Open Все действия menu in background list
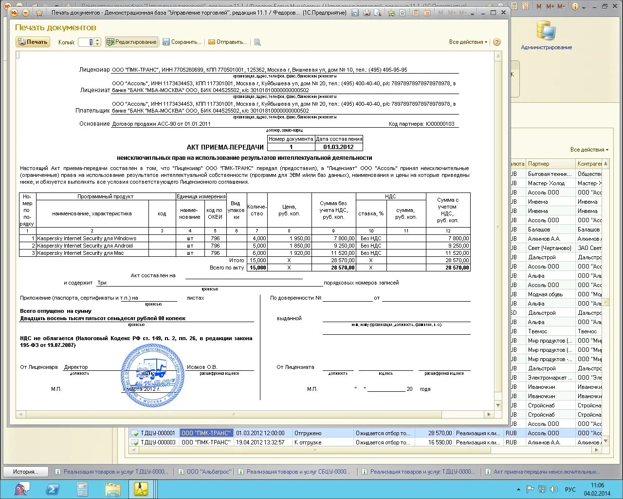 pos(589,150)
